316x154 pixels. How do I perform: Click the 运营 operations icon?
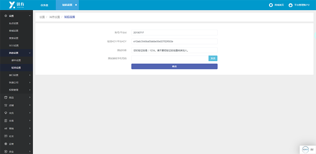[6, 144]
